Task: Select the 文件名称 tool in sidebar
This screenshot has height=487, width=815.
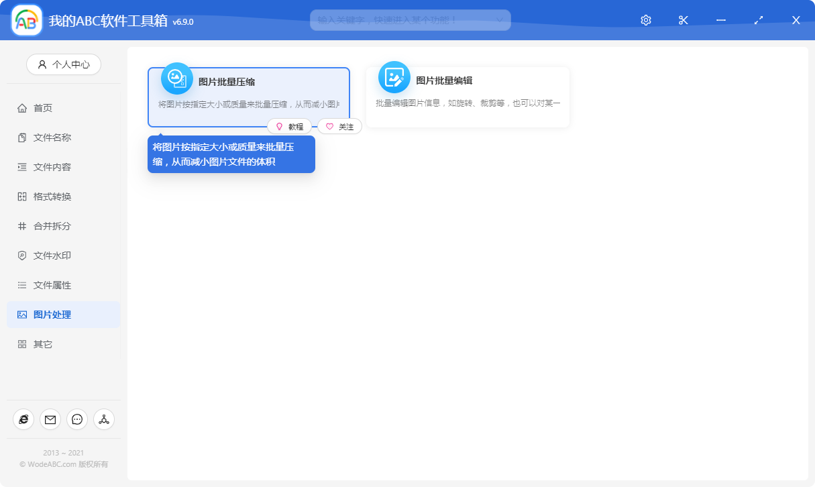Action: (43, 137)
